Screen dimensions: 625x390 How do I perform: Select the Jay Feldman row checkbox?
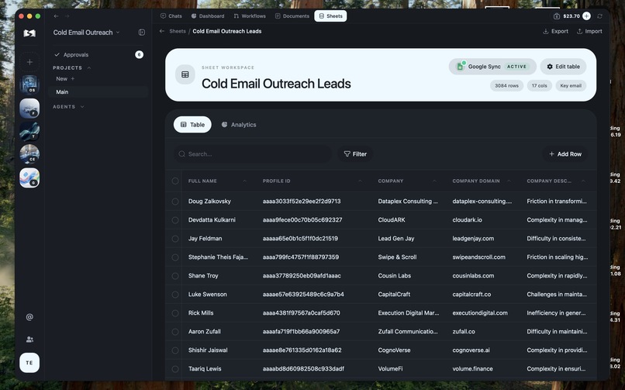point(175,239)
